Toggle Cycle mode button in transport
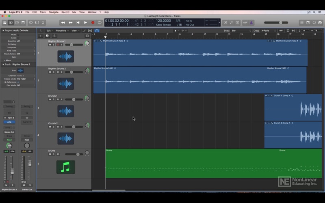 (x=100, y=23)
